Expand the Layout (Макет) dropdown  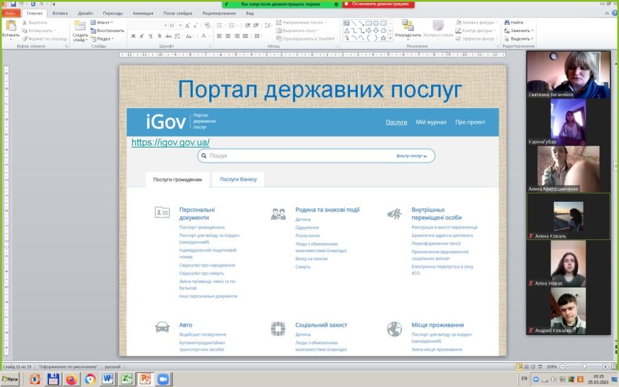coord(103,22)
